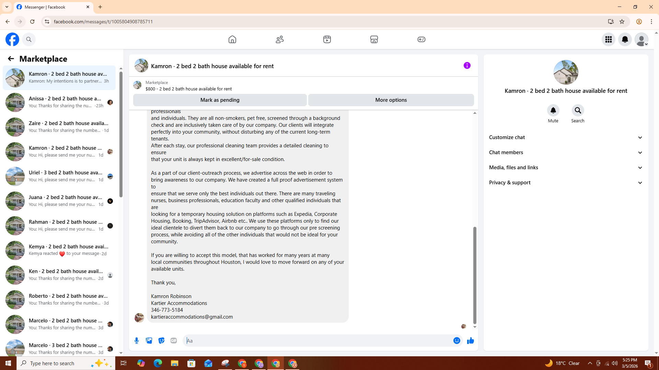
Task: Open the GIF picker icon
Action: pos(174,341)
